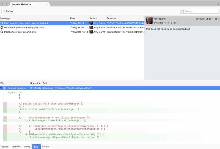Screen dimensions: 220x149
Task: Click the Path column header
Action: pos(45,83)
